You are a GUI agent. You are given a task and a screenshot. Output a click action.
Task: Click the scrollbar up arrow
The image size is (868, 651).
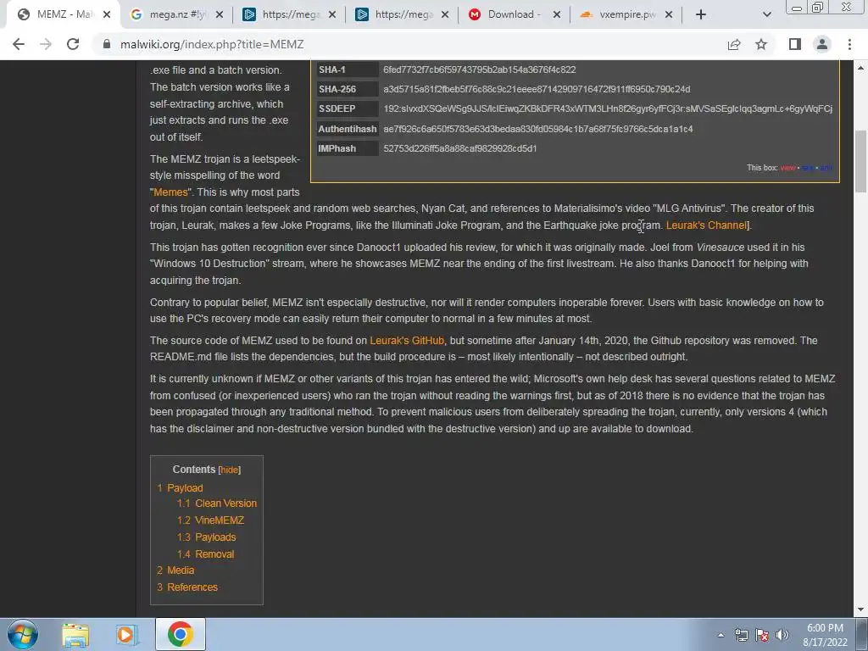tap(861, 68)
